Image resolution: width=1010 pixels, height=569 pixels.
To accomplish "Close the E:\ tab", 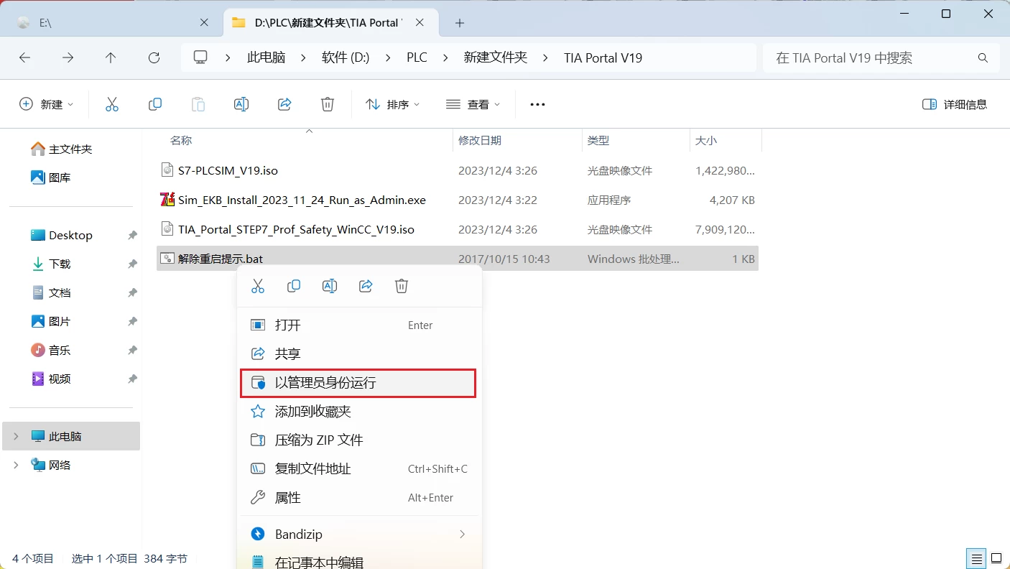I will (204, 23).
